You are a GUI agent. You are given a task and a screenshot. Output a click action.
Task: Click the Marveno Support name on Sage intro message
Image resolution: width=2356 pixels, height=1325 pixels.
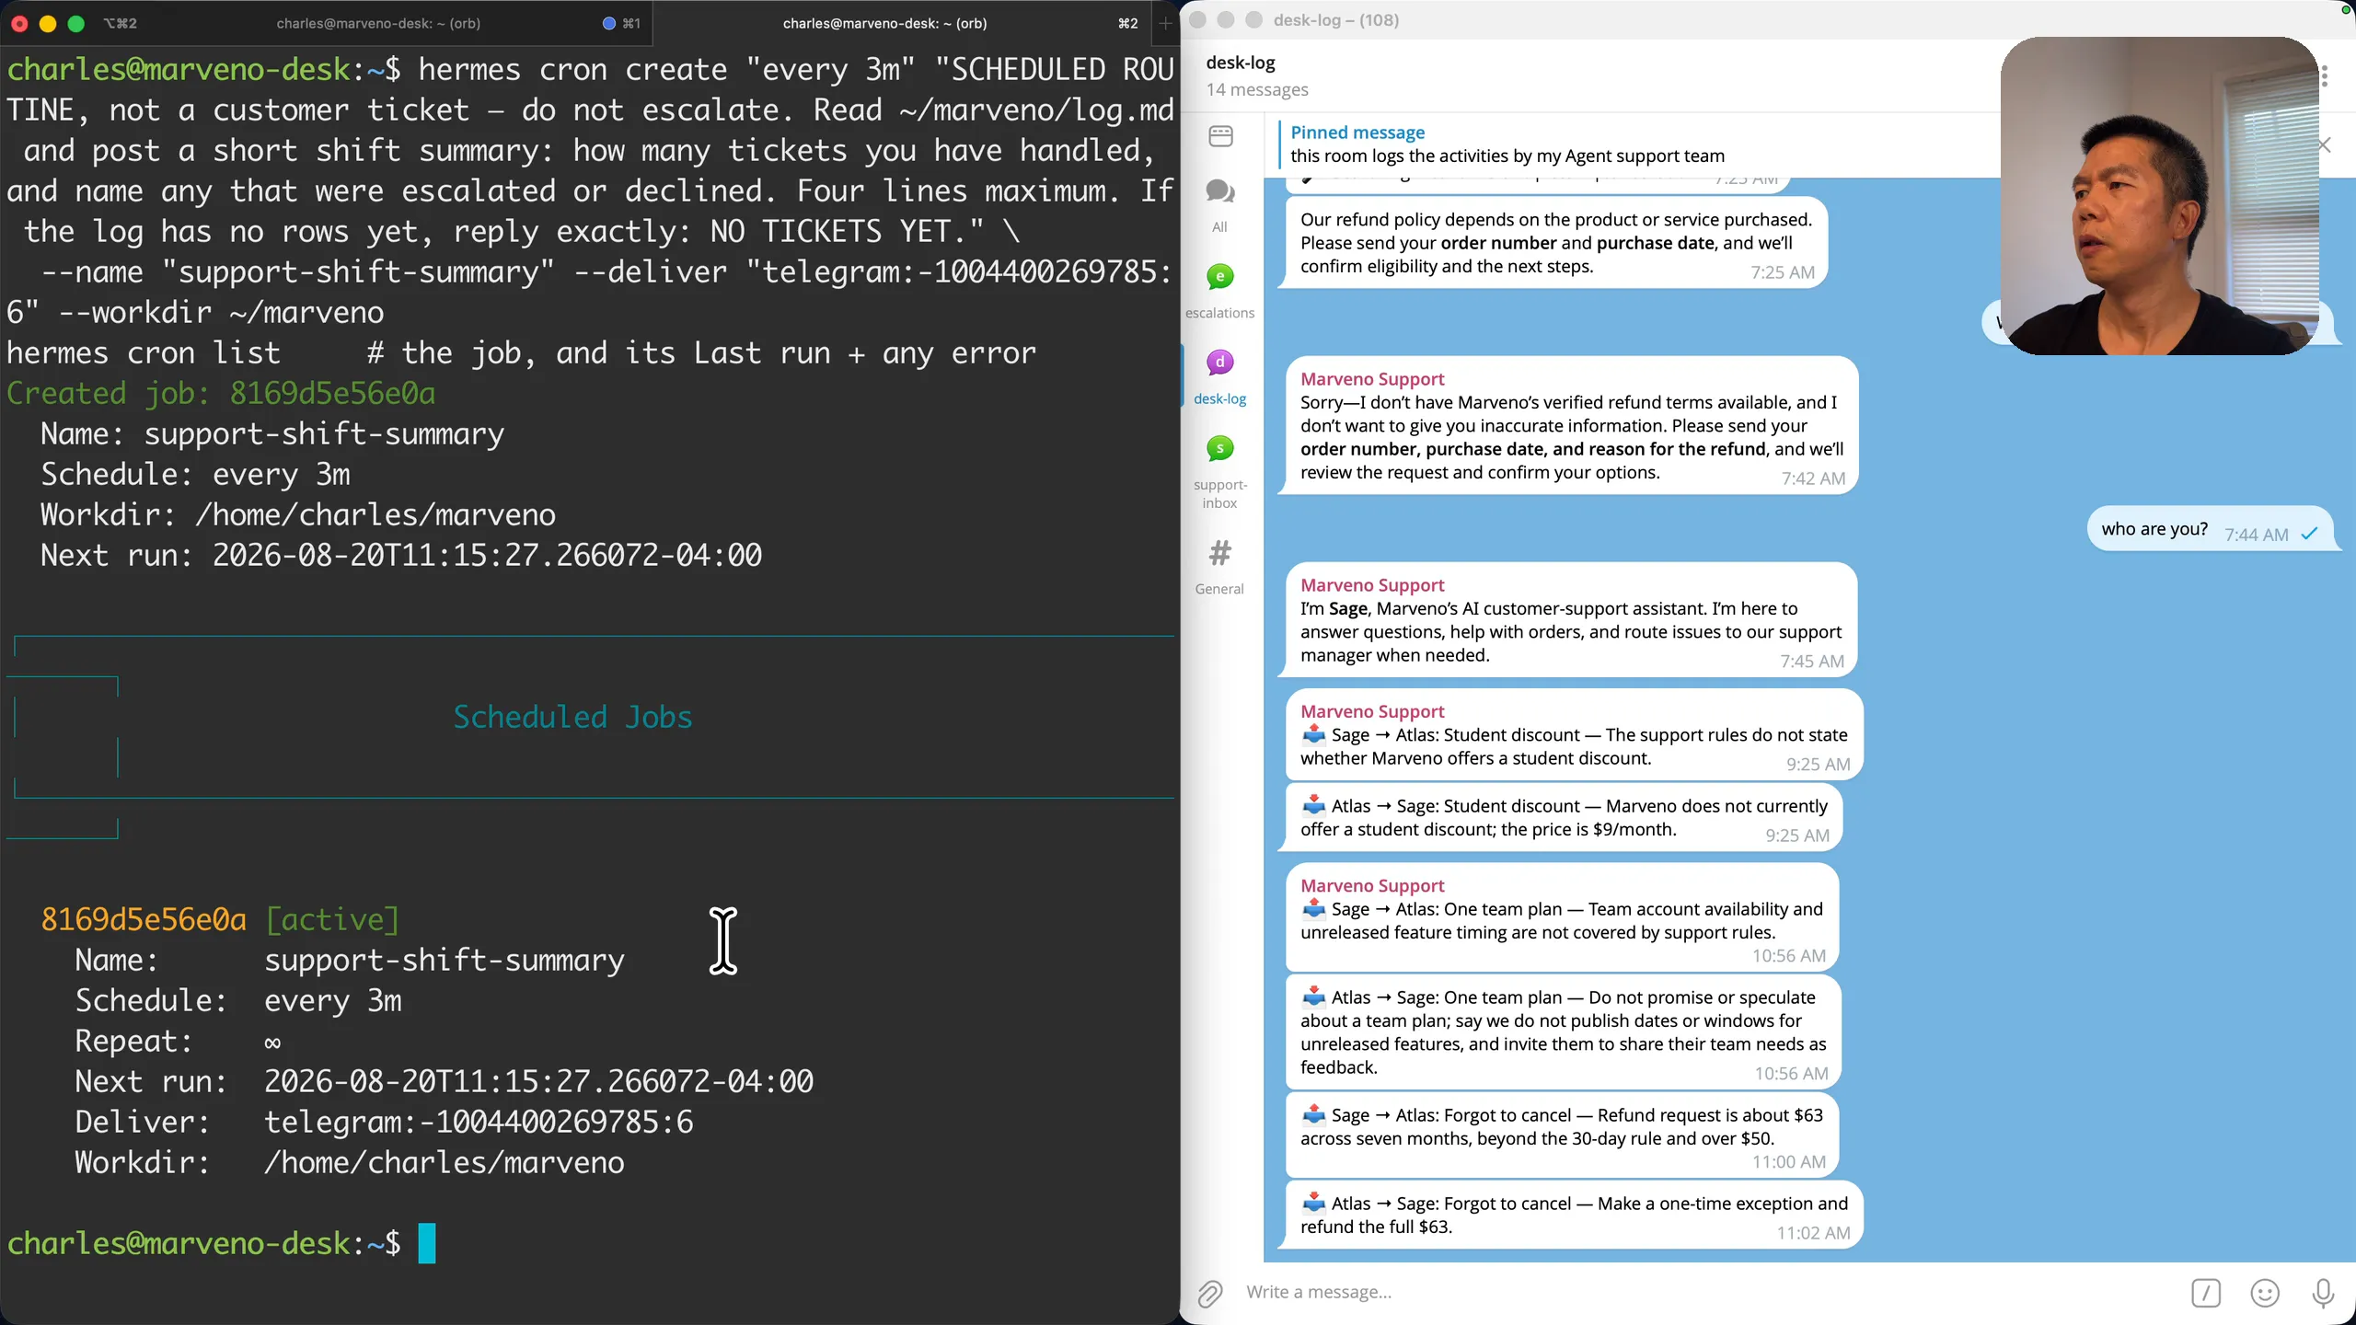1372,585
